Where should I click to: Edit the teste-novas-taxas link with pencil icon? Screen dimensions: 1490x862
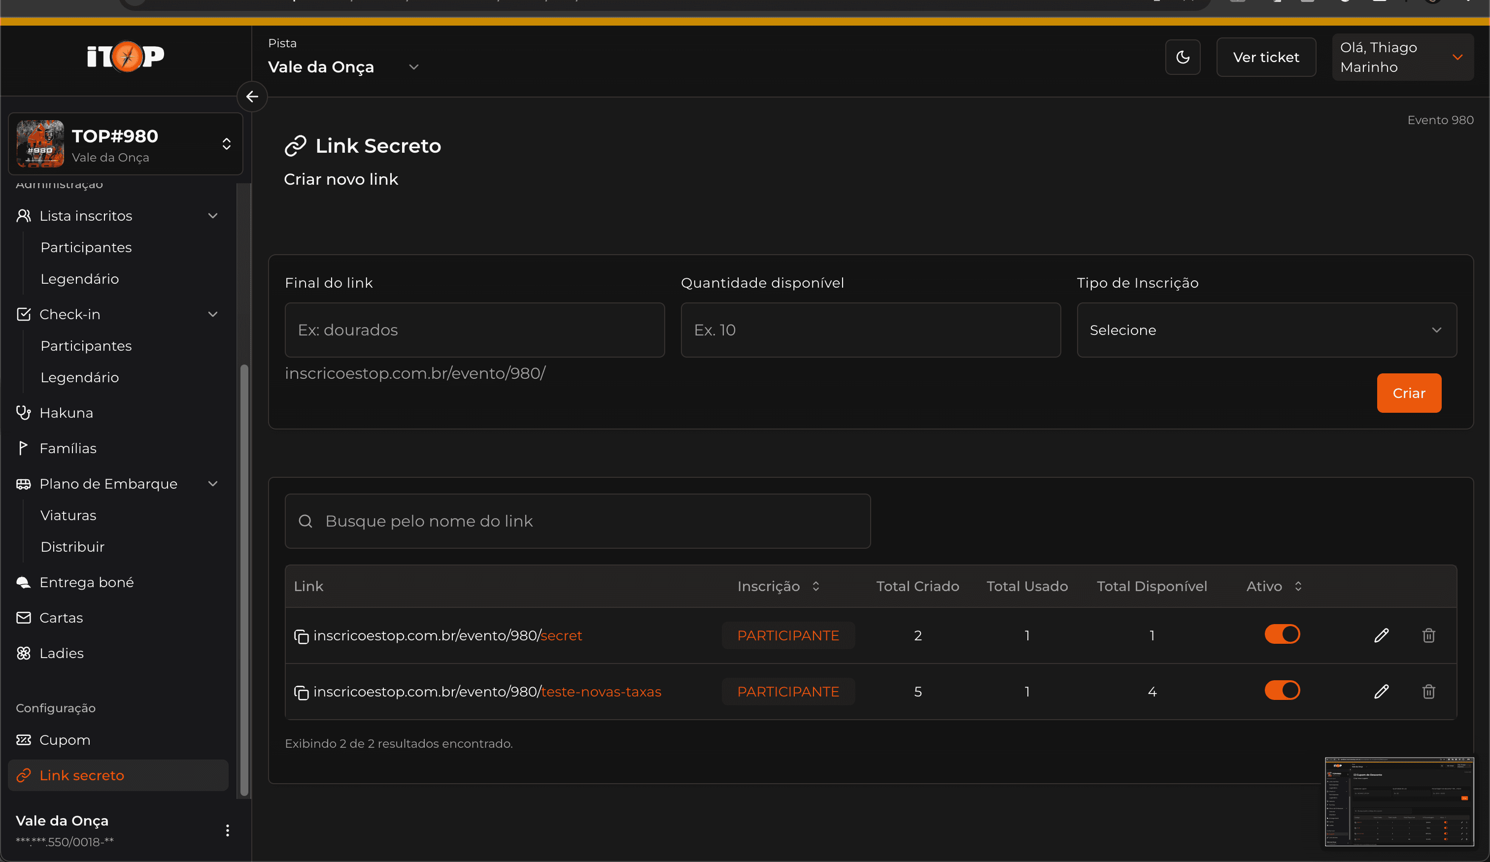coord(1381,692)
